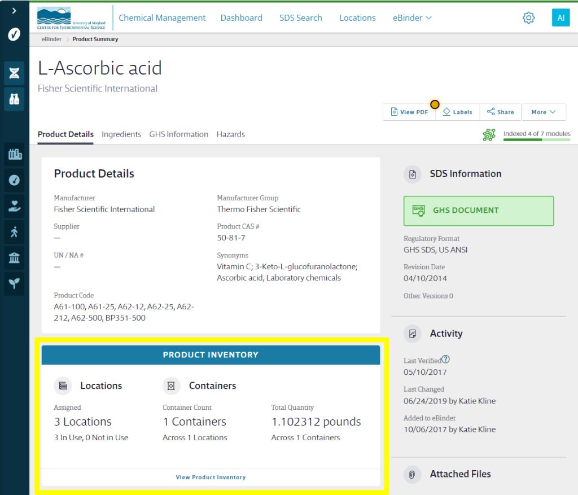Viewport: 578px width, 495px height.
Task: Open the compass gauge icon in sidebar
Action: [x=14, y=180]
